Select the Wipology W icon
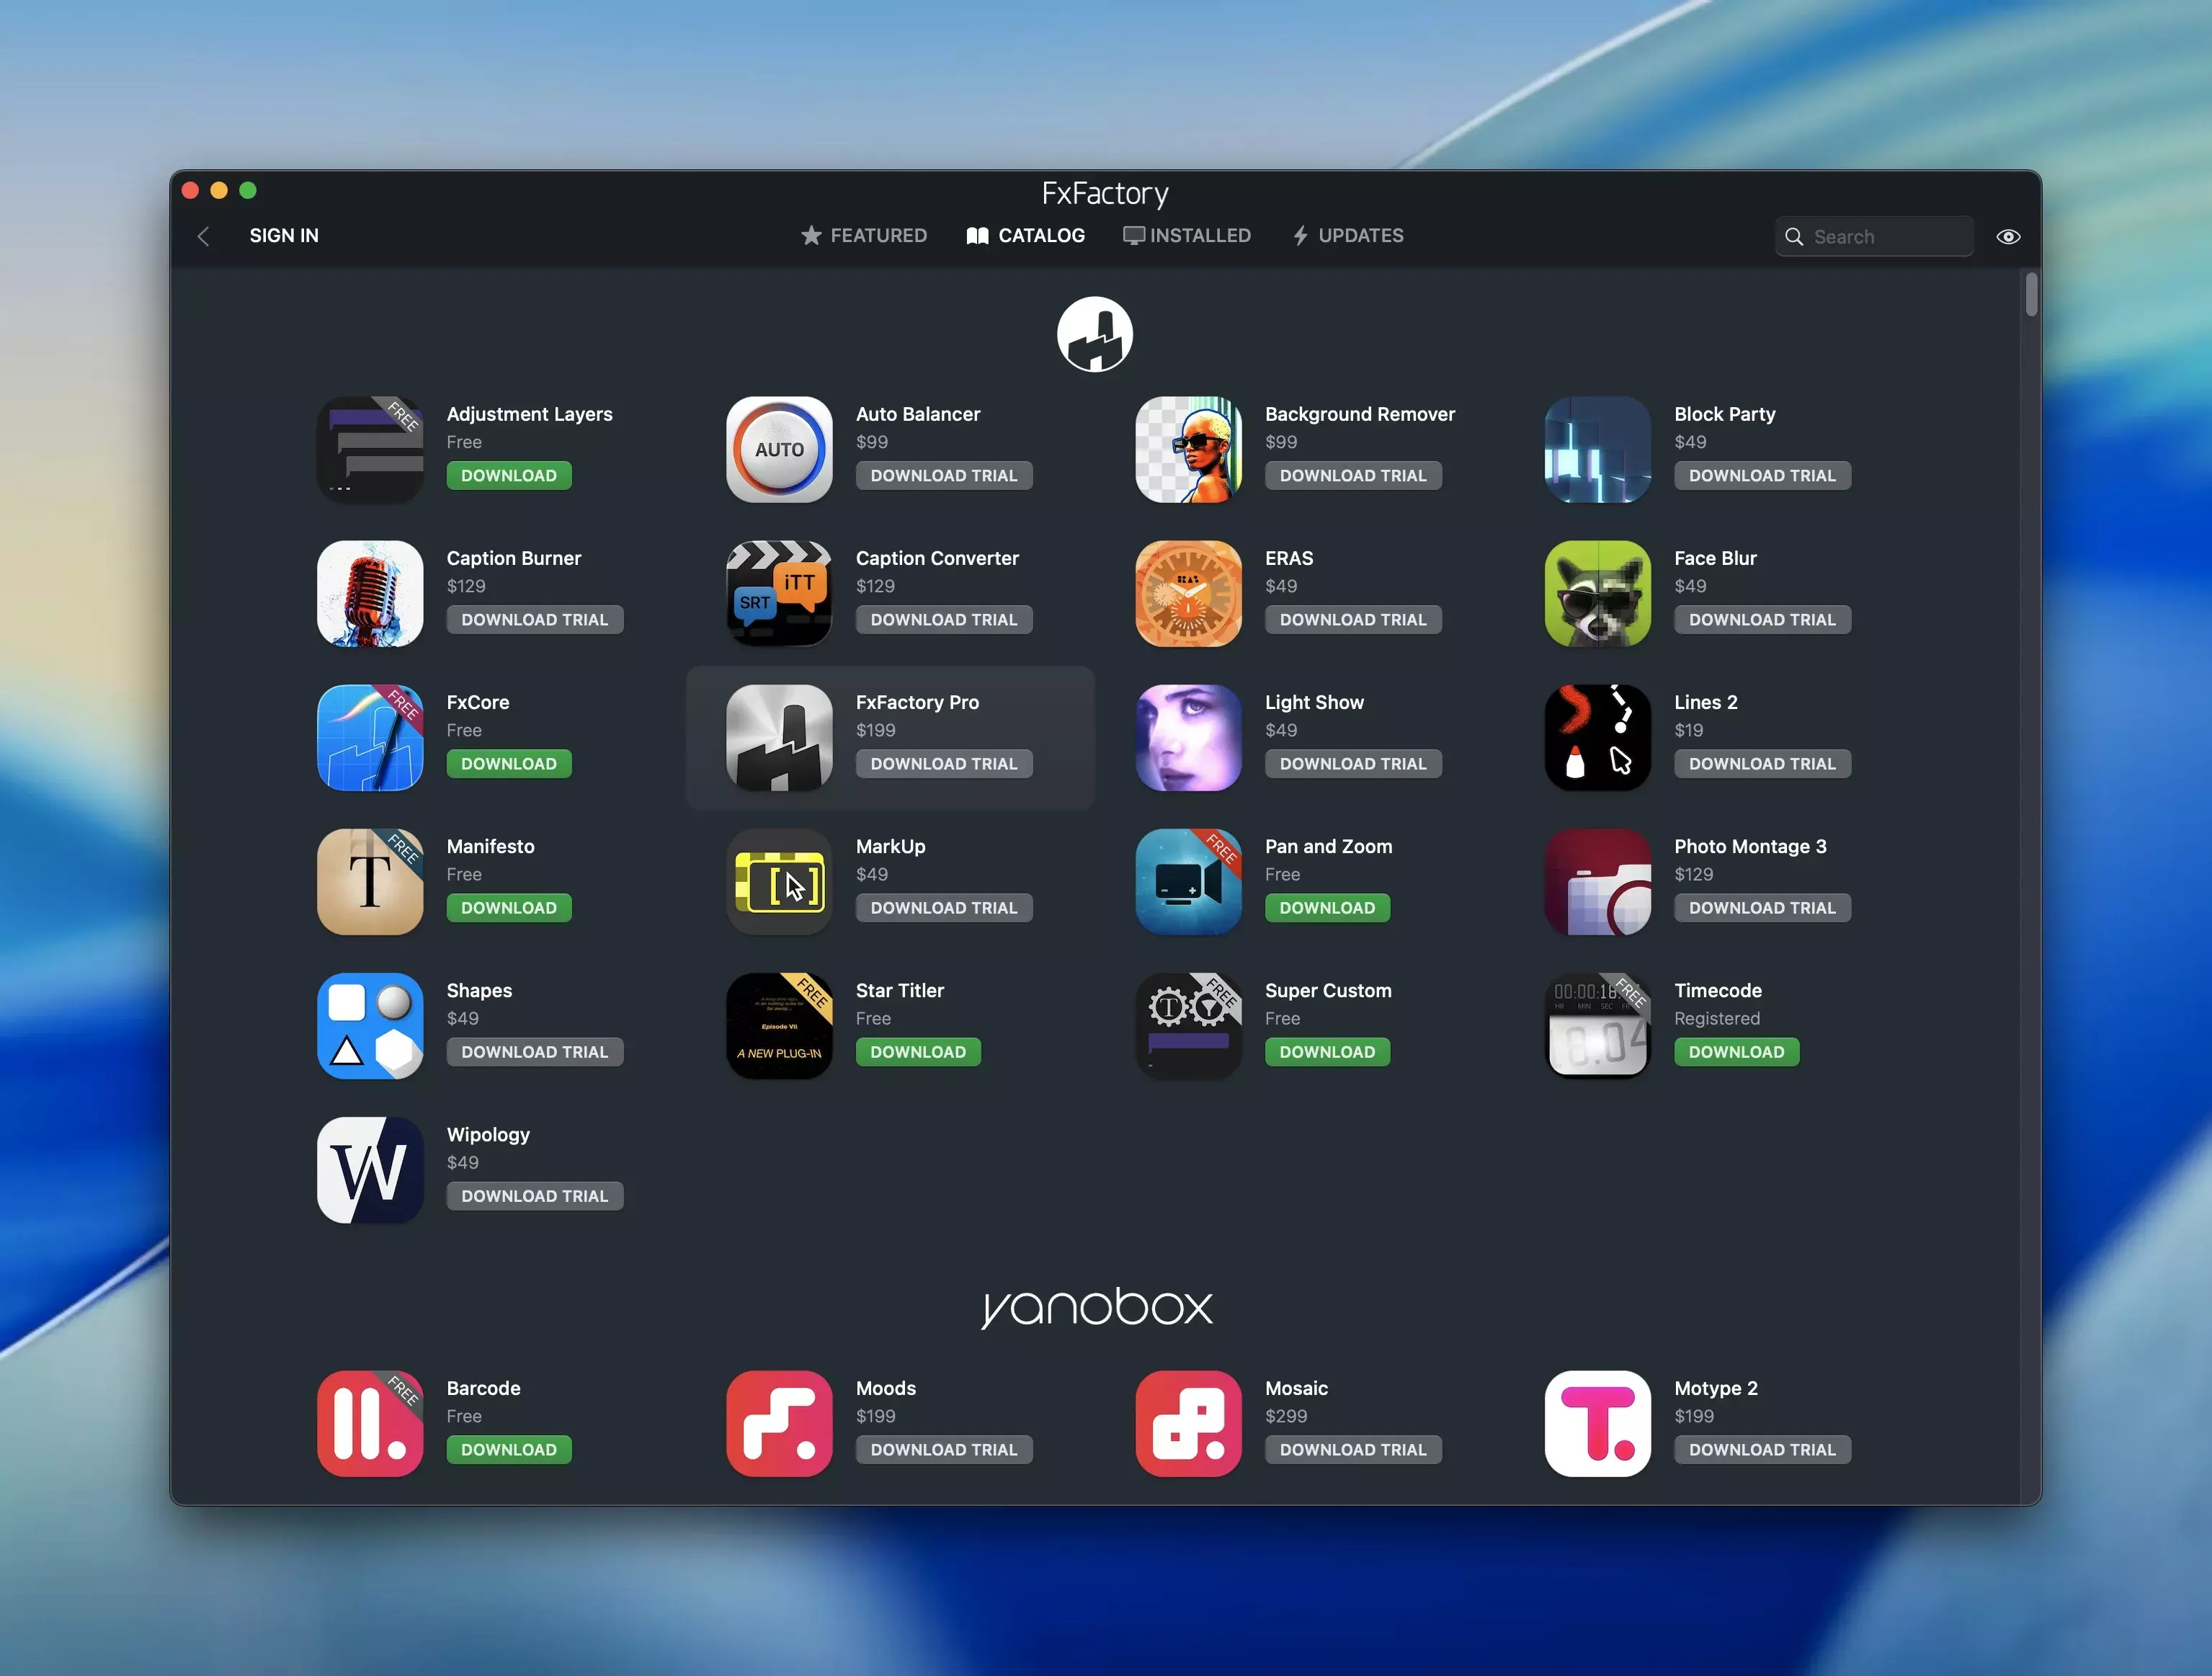Viewport: 2212px width, 1676px height. point(370,1169)
